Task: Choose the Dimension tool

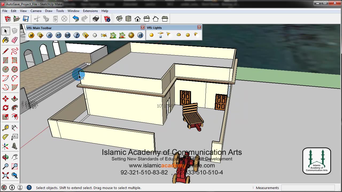Action: 15,128
